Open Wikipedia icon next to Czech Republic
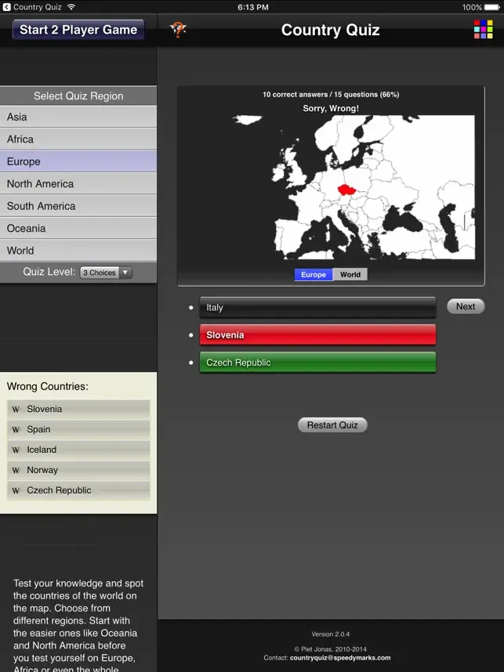This screenshot has width=504, height=672. 16,491
